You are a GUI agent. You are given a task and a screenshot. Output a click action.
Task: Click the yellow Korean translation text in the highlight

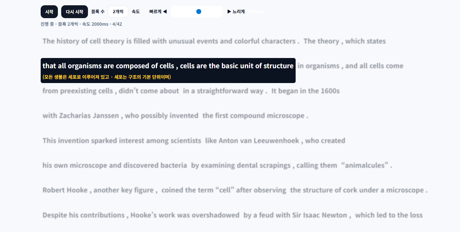106,77
